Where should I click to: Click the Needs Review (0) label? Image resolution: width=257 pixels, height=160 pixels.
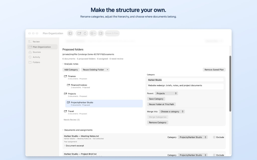point(72,120)
